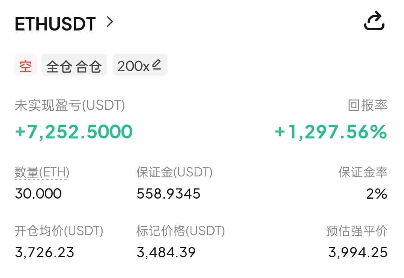Click the 保证金率 margin ratio label

[x=363, y=172]
